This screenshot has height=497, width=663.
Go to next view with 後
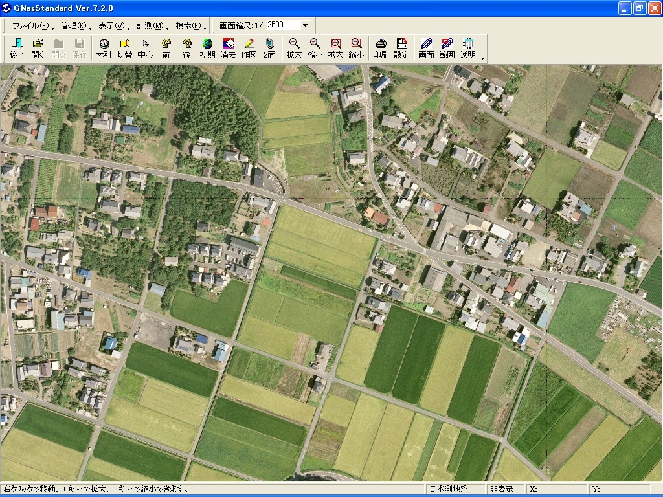(x=187, y=49)
